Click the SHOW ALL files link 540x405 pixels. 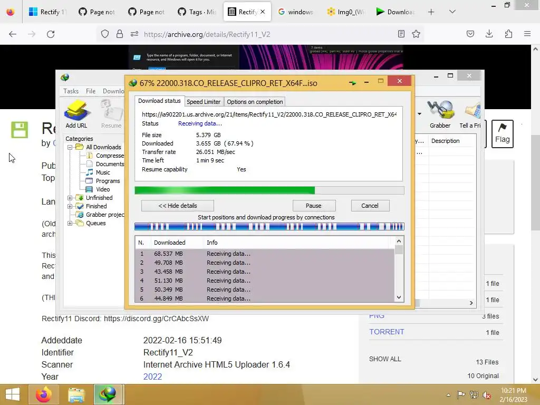(x=384, y=359)
